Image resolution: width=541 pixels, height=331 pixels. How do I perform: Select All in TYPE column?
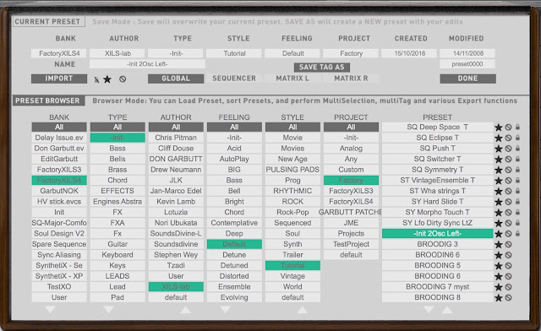tap(117, 128)
